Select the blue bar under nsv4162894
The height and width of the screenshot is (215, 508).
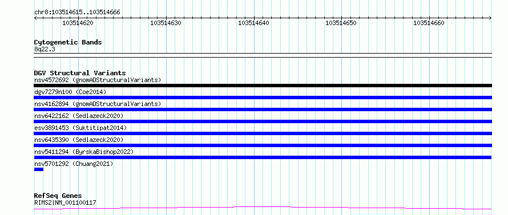(x=263, y=109)
